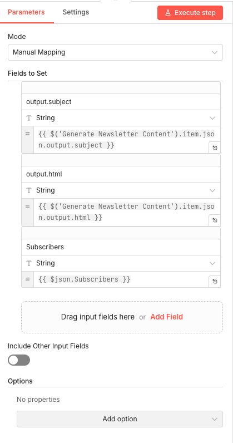Click the Add Field link
The width and height of the screenshot is (233, 443).
pyautogui.click(x=167, y=317)
